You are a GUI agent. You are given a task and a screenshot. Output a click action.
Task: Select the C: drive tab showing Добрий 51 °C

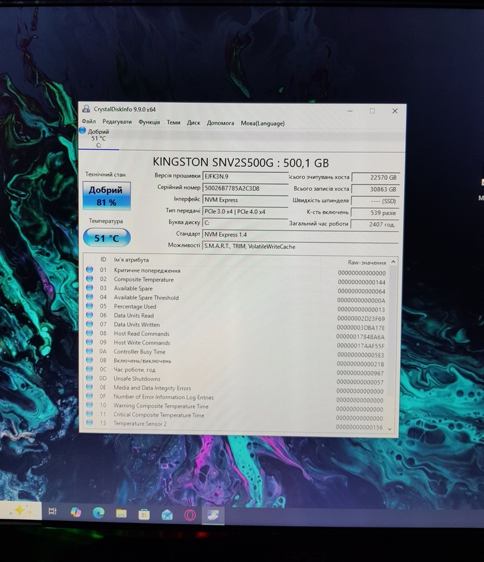pos(99,138)
